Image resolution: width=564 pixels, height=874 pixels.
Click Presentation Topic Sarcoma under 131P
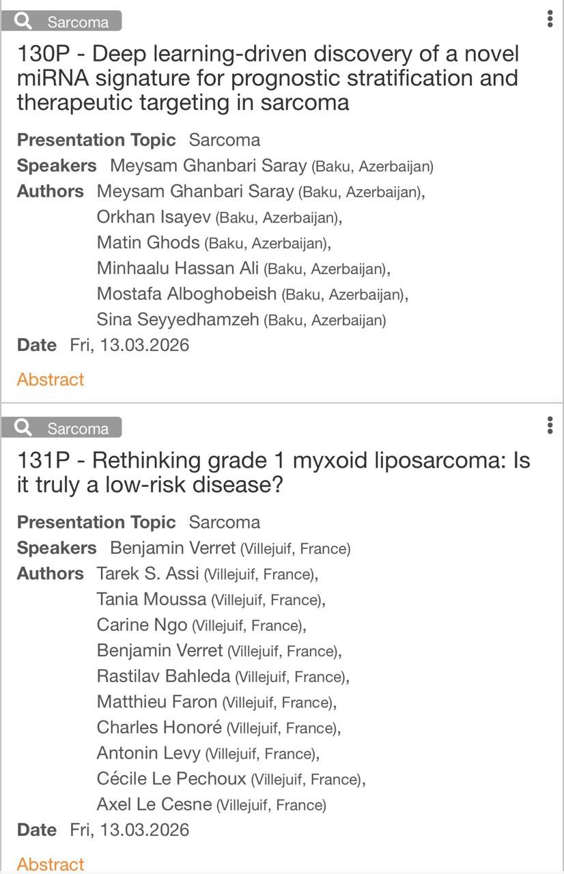(x=224, y=522)
